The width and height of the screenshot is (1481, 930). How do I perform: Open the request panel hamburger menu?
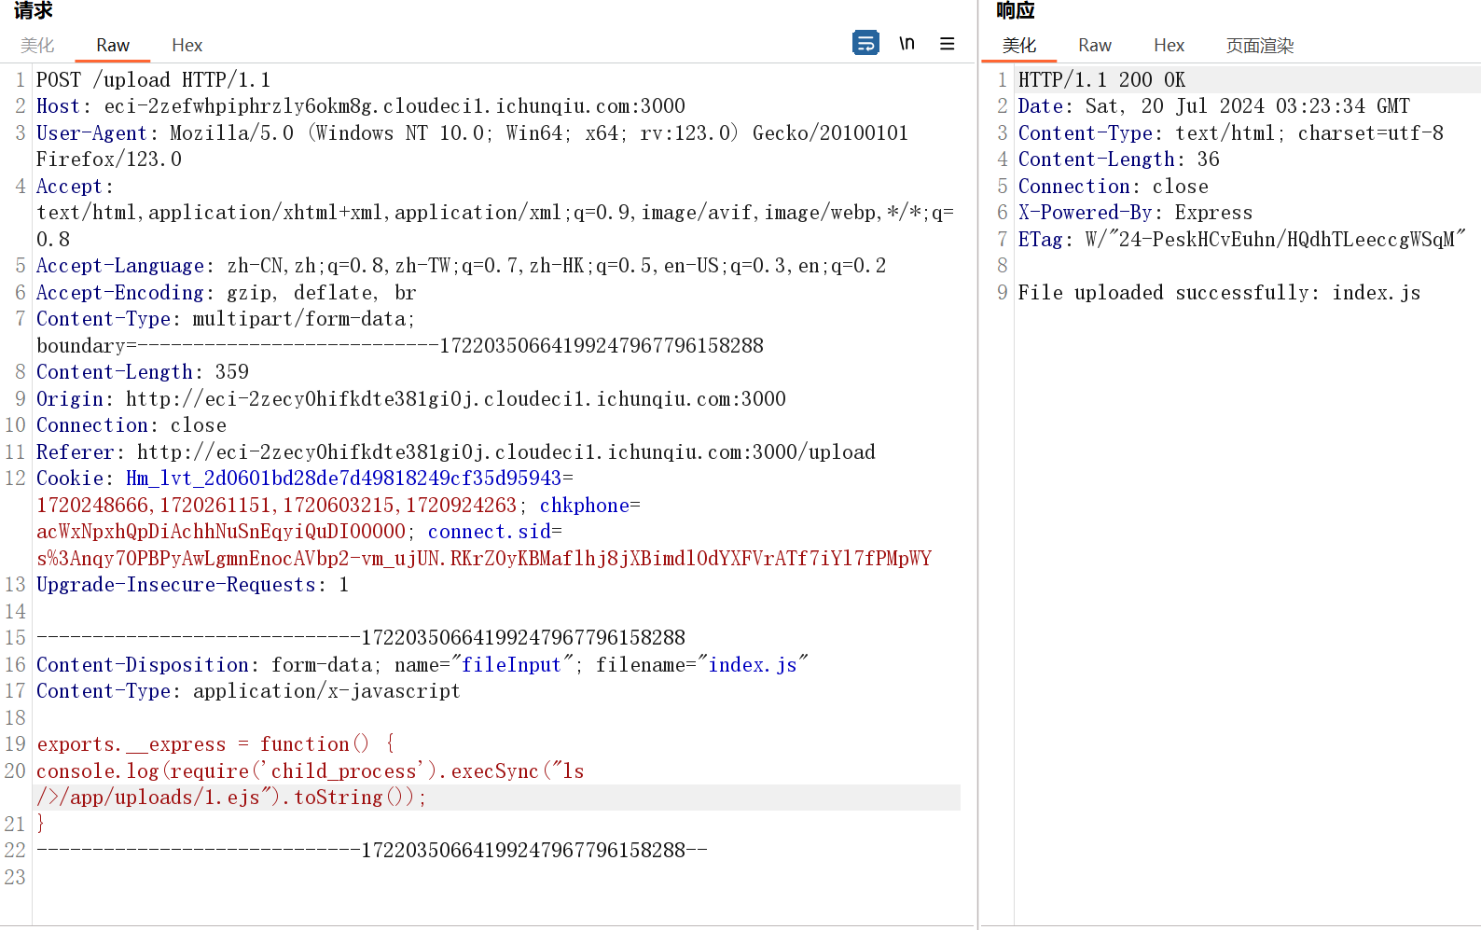[x=948, y=44]
